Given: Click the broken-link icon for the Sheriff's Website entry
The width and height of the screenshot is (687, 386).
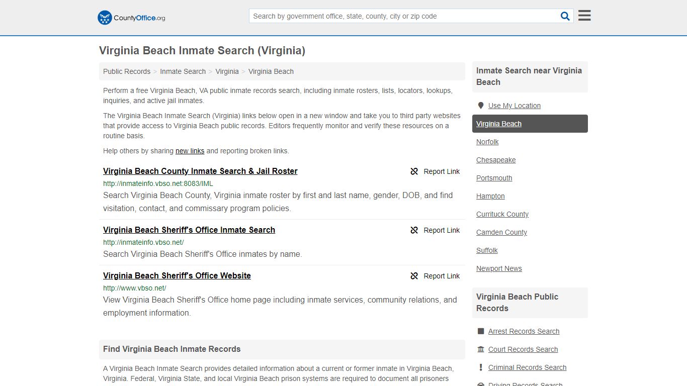Looking at the screenshot, I should (414, 275).
